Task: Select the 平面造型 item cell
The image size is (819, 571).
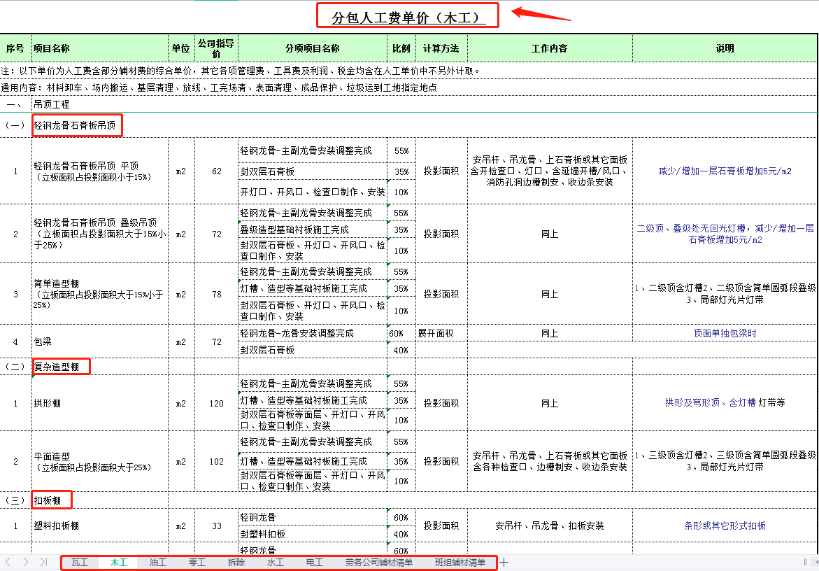Action: tap(100, 461)
